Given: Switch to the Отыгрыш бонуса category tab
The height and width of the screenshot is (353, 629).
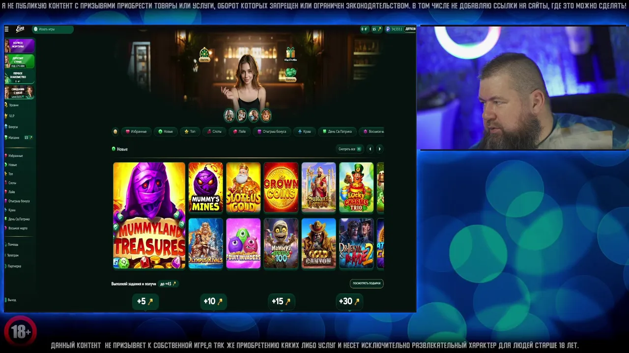Looking at the screenshot, I should tap(272, 131).
